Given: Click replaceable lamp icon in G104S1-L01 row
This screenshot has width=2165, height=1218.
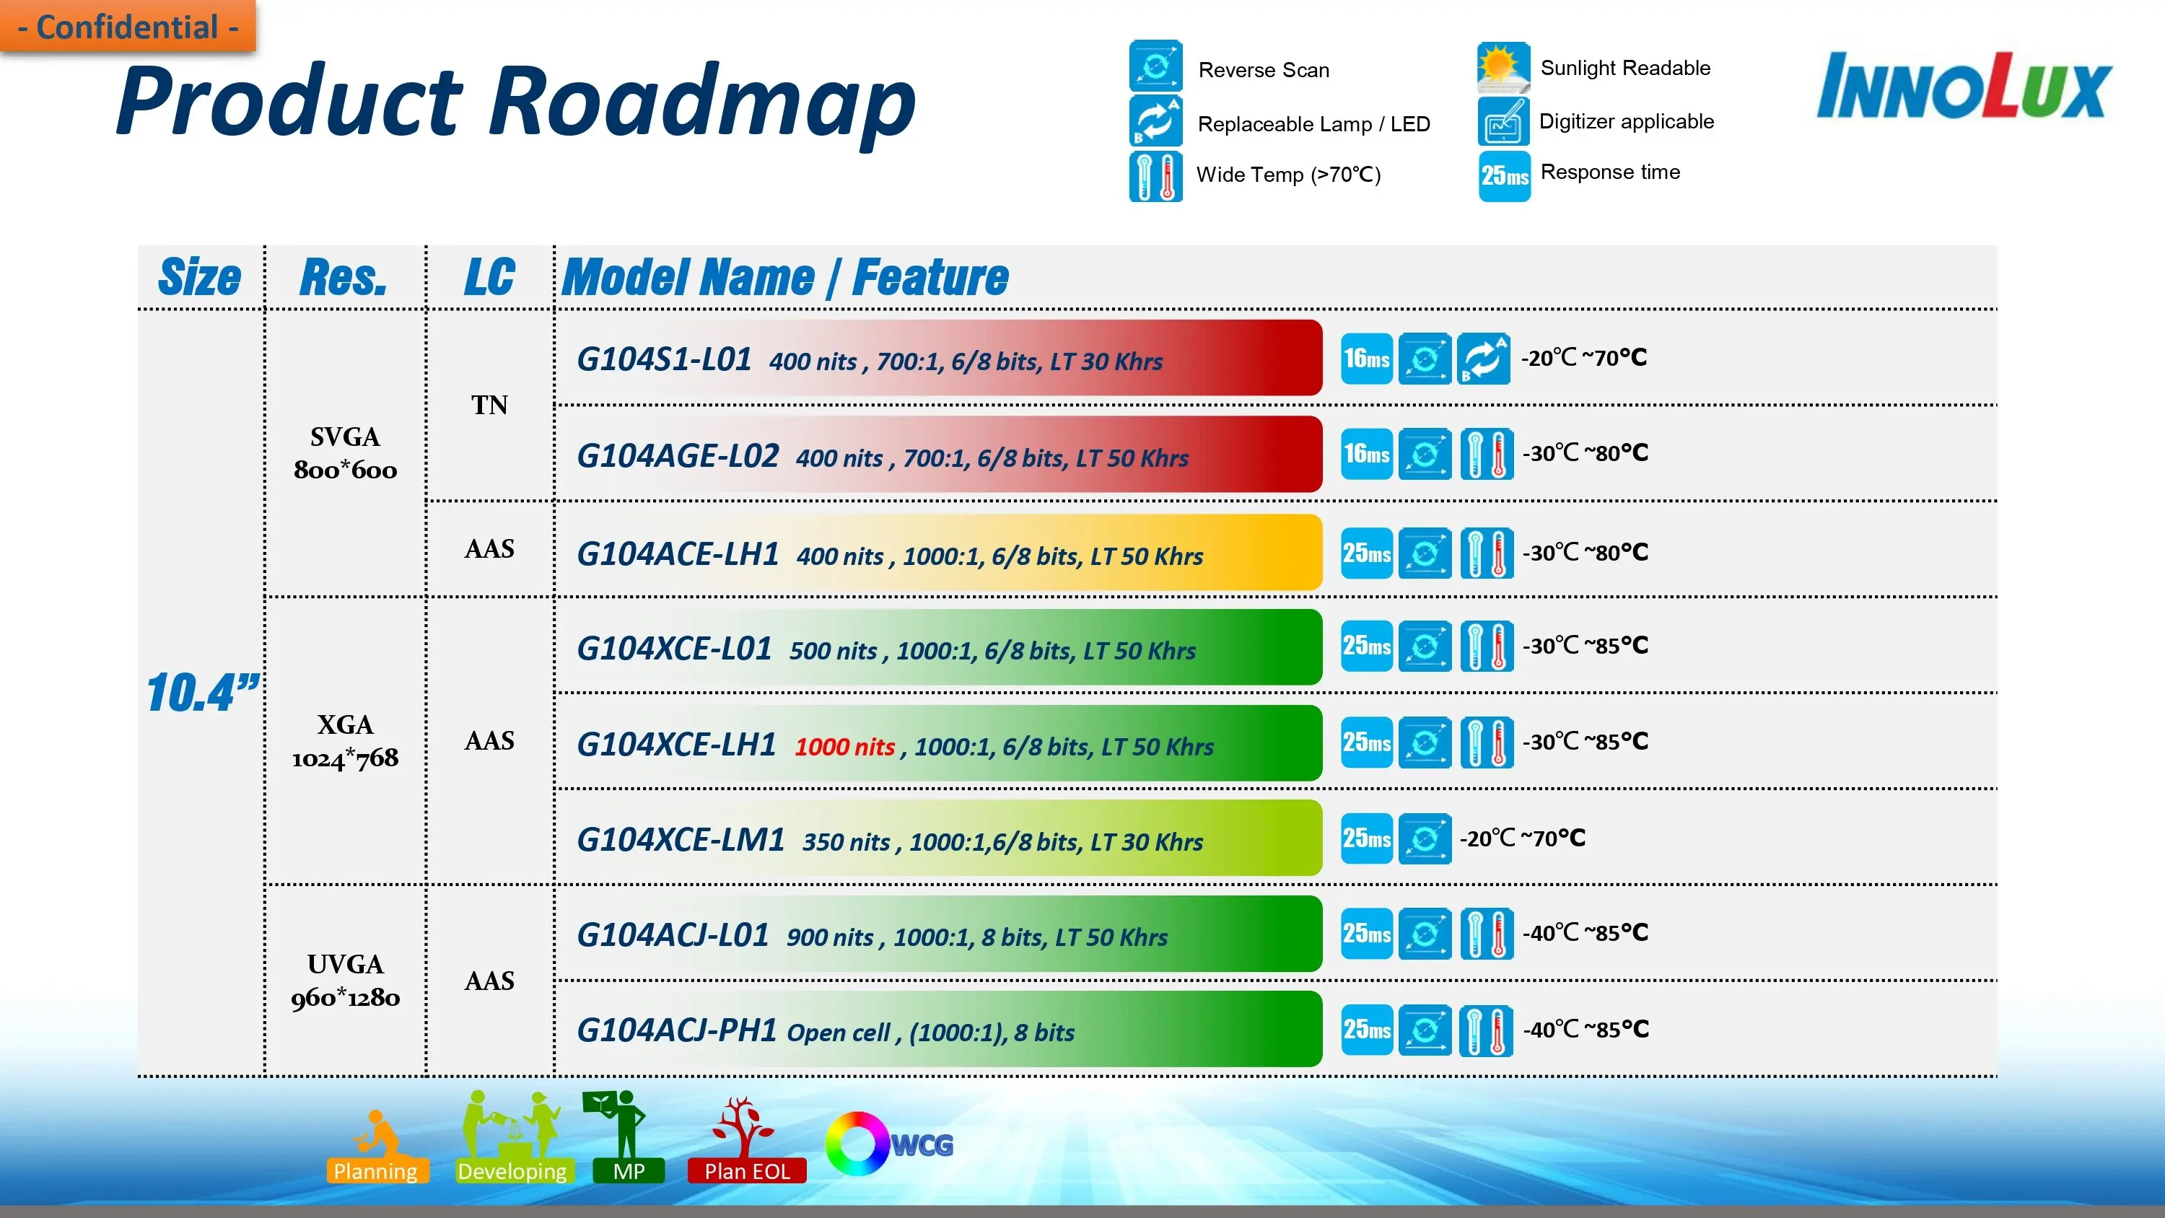Looking at the screenshot, I should pyautogui.click(x=1484, y=359).
